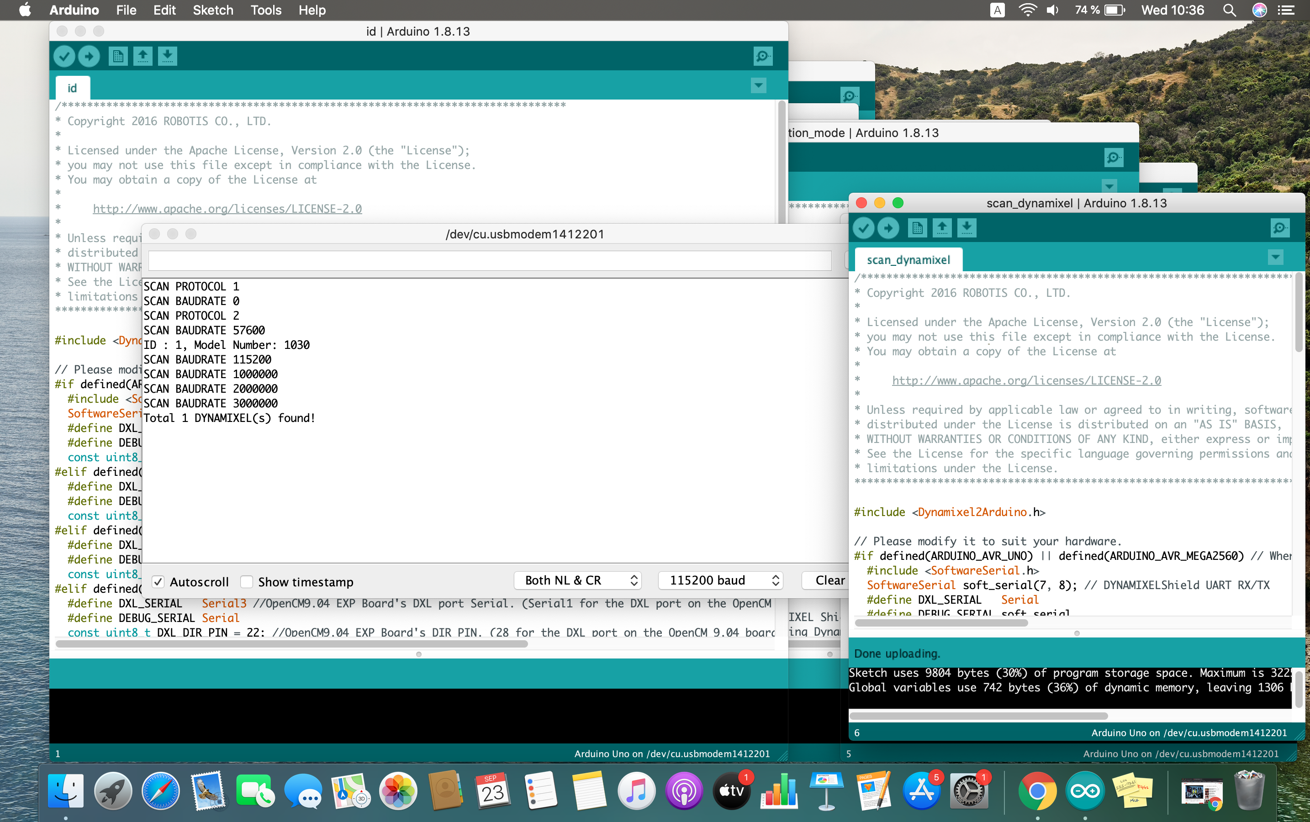Click vertical scrollbar in id editor
Viewport: 1310px width, 822px height.
tap(782, 162)
